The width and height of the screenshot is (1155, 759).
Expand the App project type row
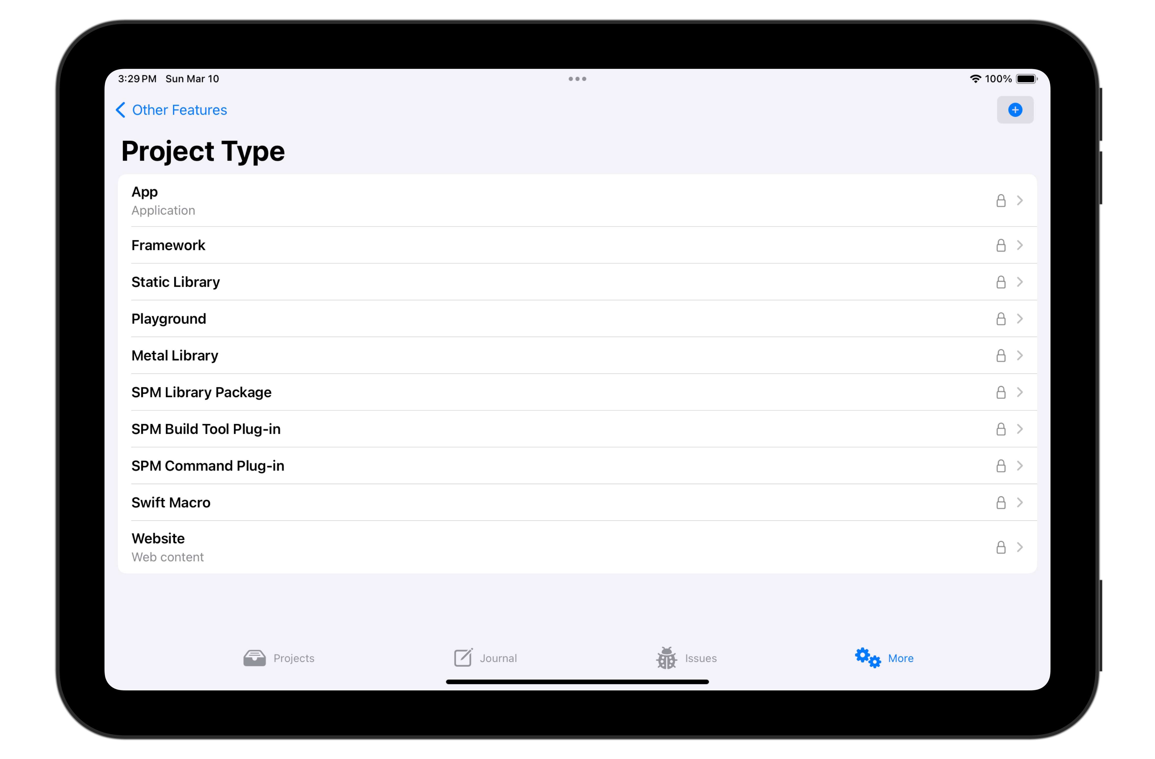(1019, 201)
